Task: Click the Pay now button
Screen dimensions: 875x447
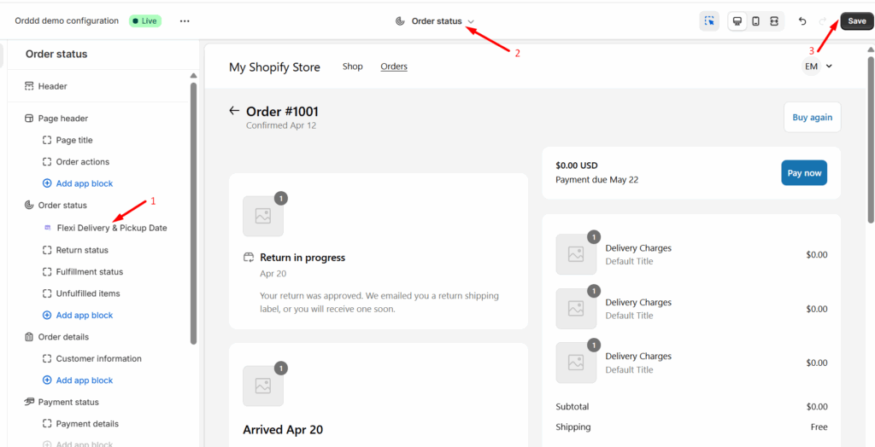Action: point(804,173)
